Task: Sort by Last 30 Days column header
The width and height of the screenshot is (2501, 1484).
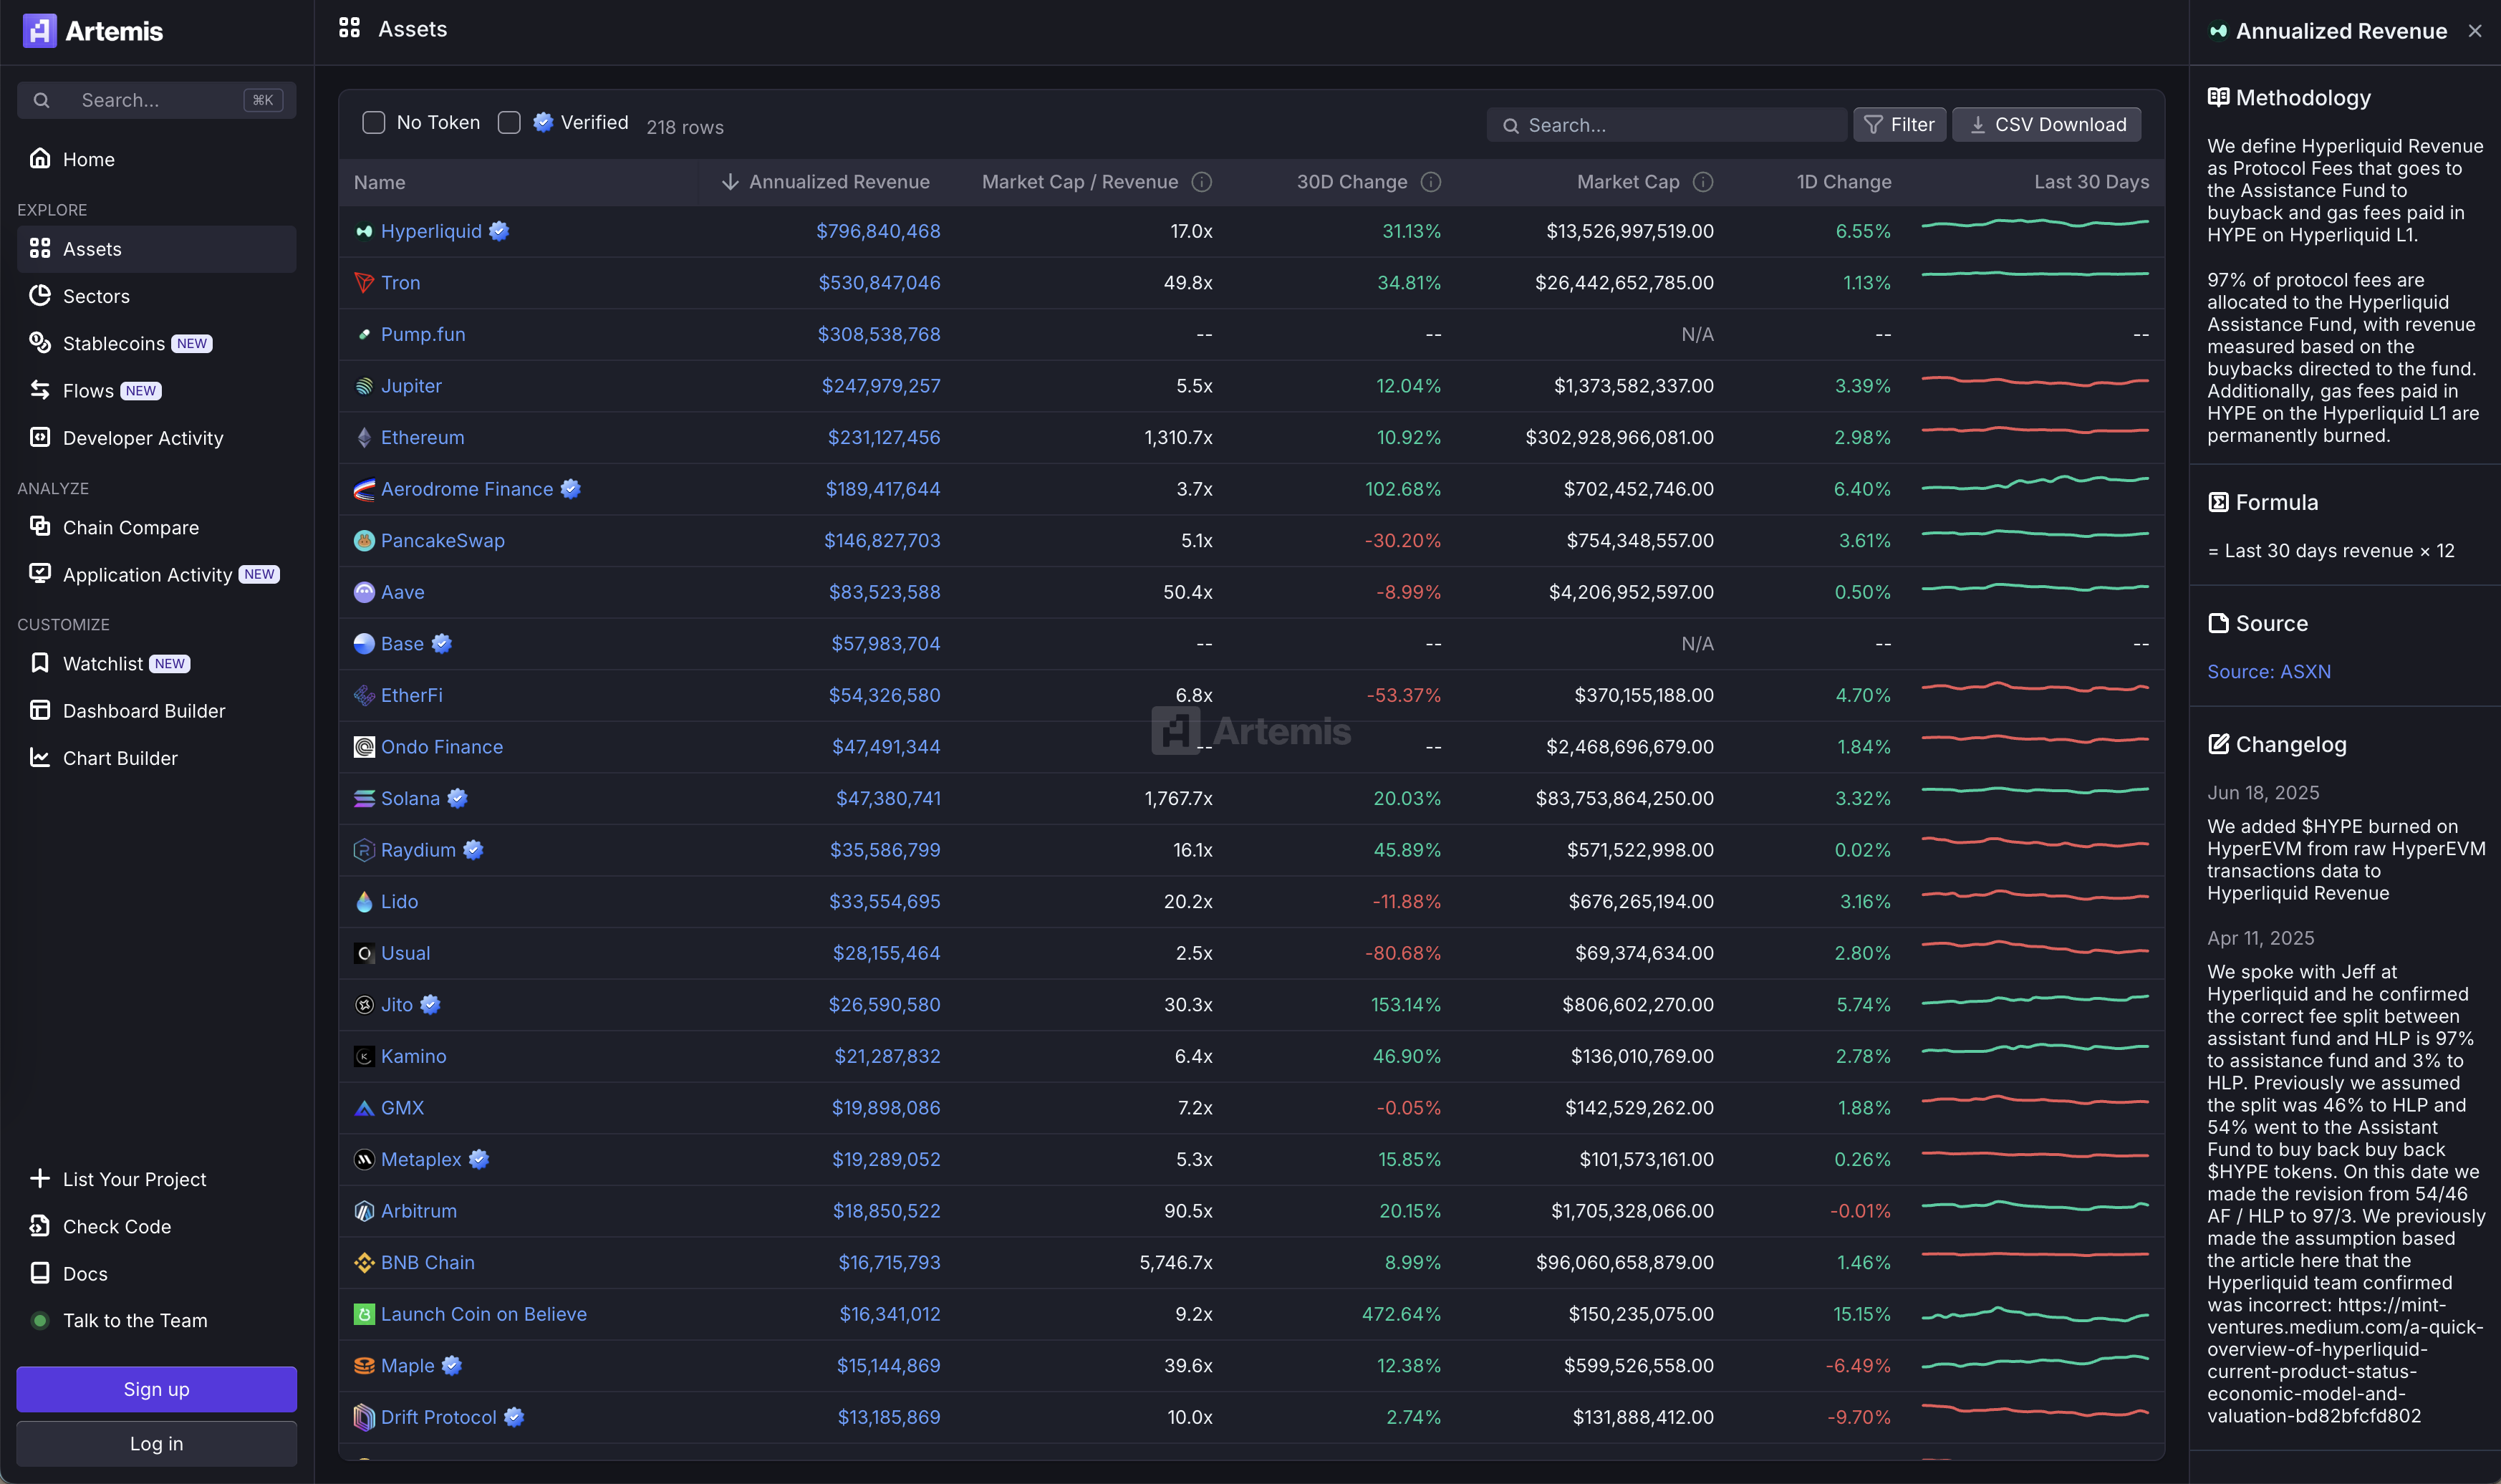Action: tap(2091, 182)
